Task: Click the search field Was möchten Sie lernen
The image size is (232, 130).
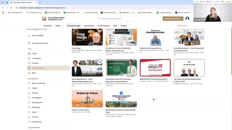Action: pyautogui.click(x=116, y=18)
